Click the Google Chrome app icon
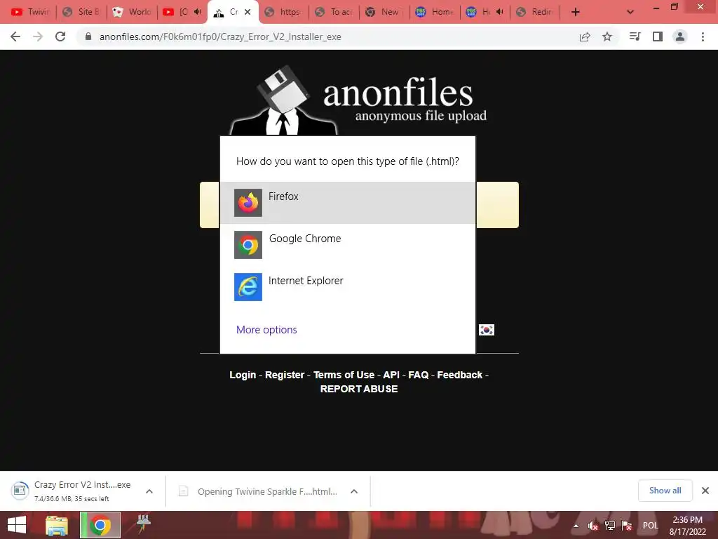This screenshot has width=718, height=539. point(248,245)
